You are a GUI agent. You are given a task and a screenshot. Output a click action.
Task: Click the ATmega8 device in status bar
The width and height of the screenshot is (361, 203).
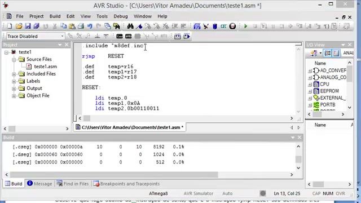coord(159,193)
